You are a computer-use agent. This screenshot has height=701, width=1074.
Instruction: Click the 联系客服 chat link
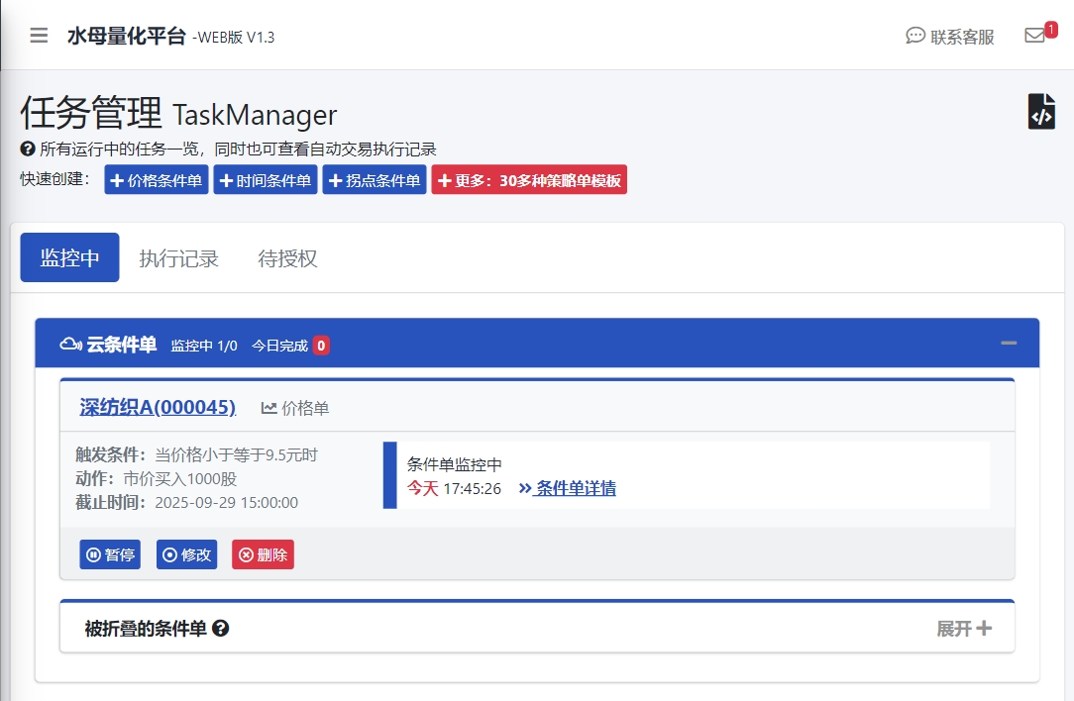coord(950,37)
